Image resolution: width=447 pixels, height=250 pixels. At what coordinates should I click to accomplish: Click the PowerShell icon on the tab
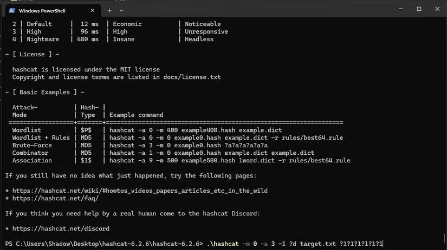(x=11, y=10)
